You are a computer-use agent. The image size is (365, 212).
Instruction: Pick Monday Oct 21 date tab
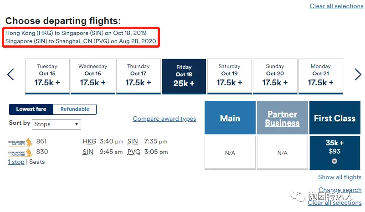320,76
